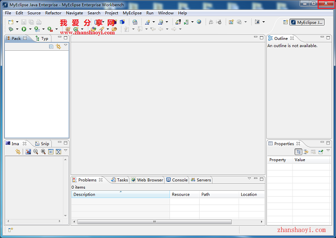Image resolution: width=336 pixels, height=238 pixels.
Task: Open the File menu
Action: click(8, 13)
